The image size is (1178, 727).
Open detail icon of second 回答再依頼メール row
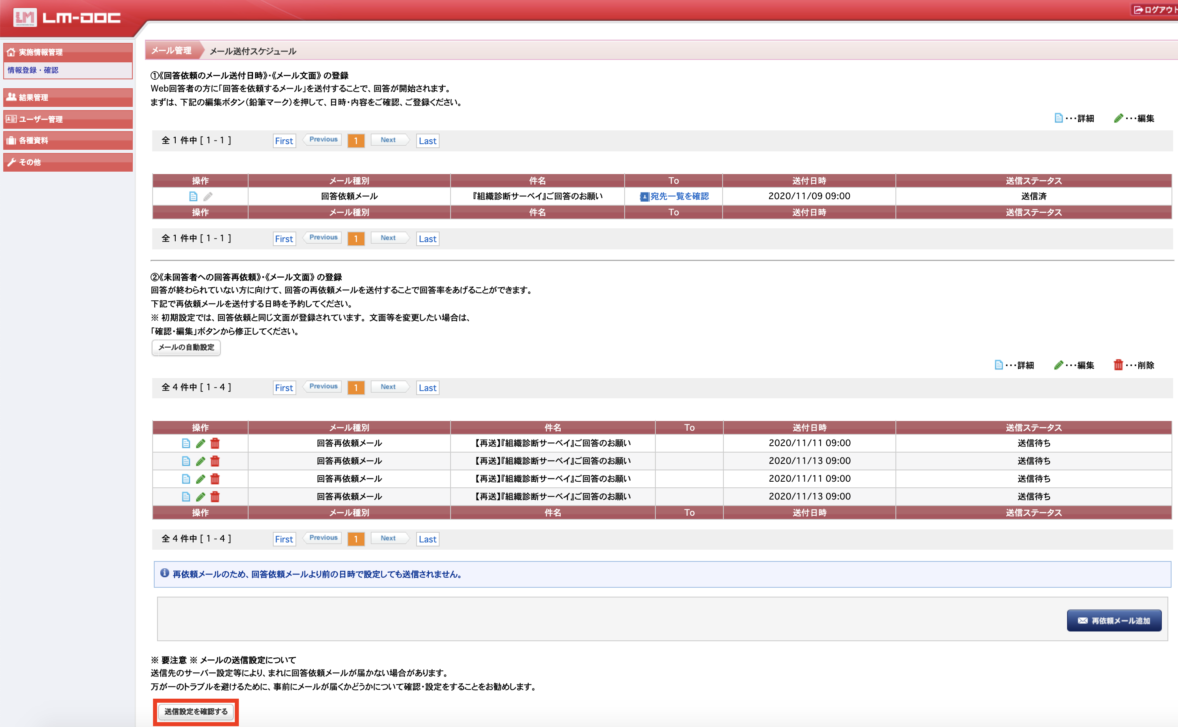tap(186, 461)
